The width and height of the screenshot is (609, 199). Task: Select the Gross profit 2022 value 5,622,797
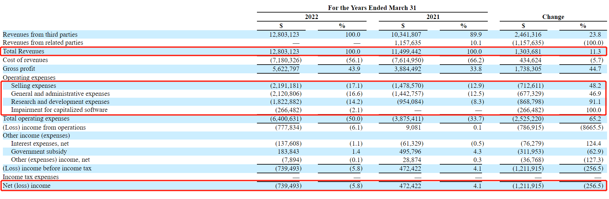click(x=286, y=69)
